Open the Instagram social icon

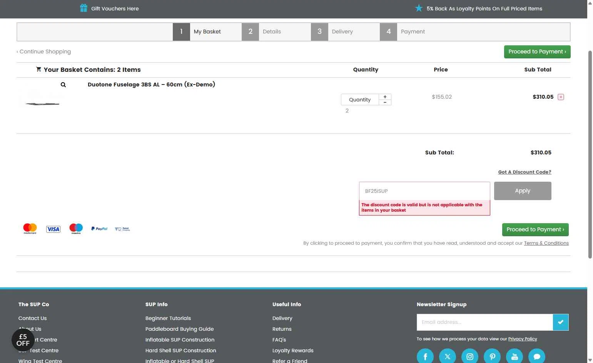(x=470, y=356)
